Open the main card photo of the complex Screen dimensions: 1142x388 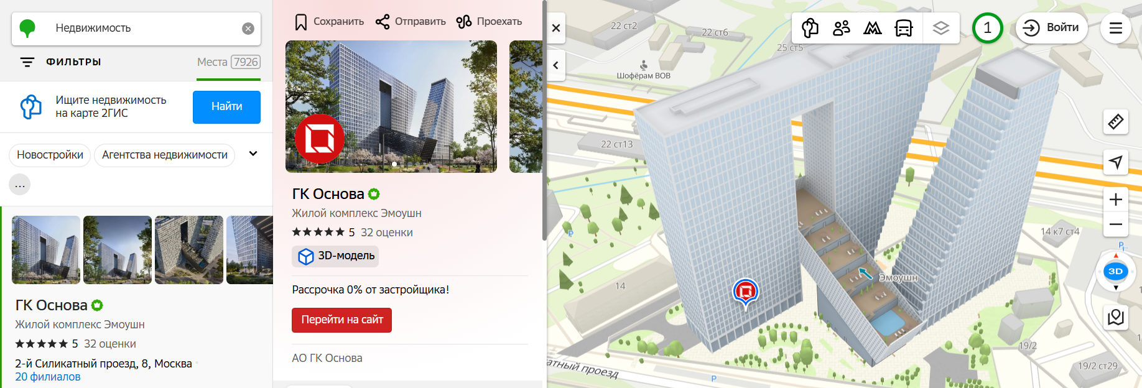[391, 106]
